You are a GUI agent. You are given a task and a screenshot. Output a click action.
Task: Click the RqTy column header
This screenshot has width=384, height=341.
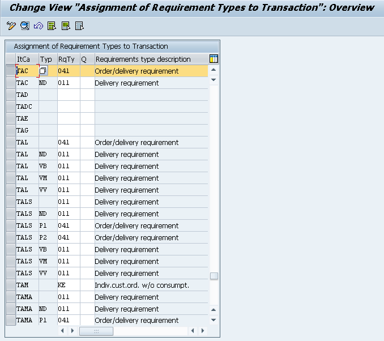pos(69,59)
